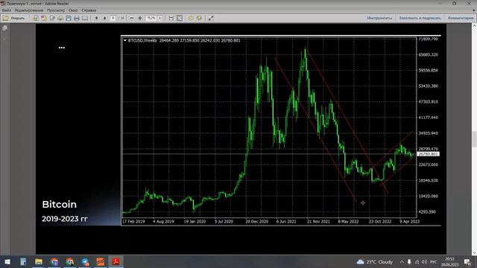477x268 pixels.
Task: Click the add sticky note comment icon
Action: click(x=191, y=18)
